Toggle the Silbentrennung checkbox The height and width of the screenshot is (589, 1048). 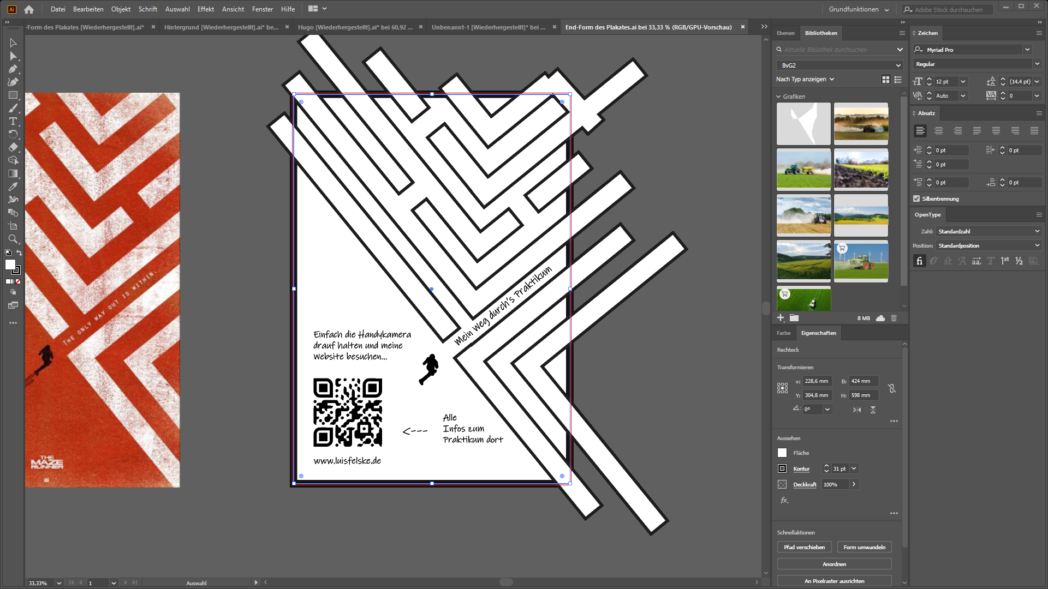coord(916,199)
